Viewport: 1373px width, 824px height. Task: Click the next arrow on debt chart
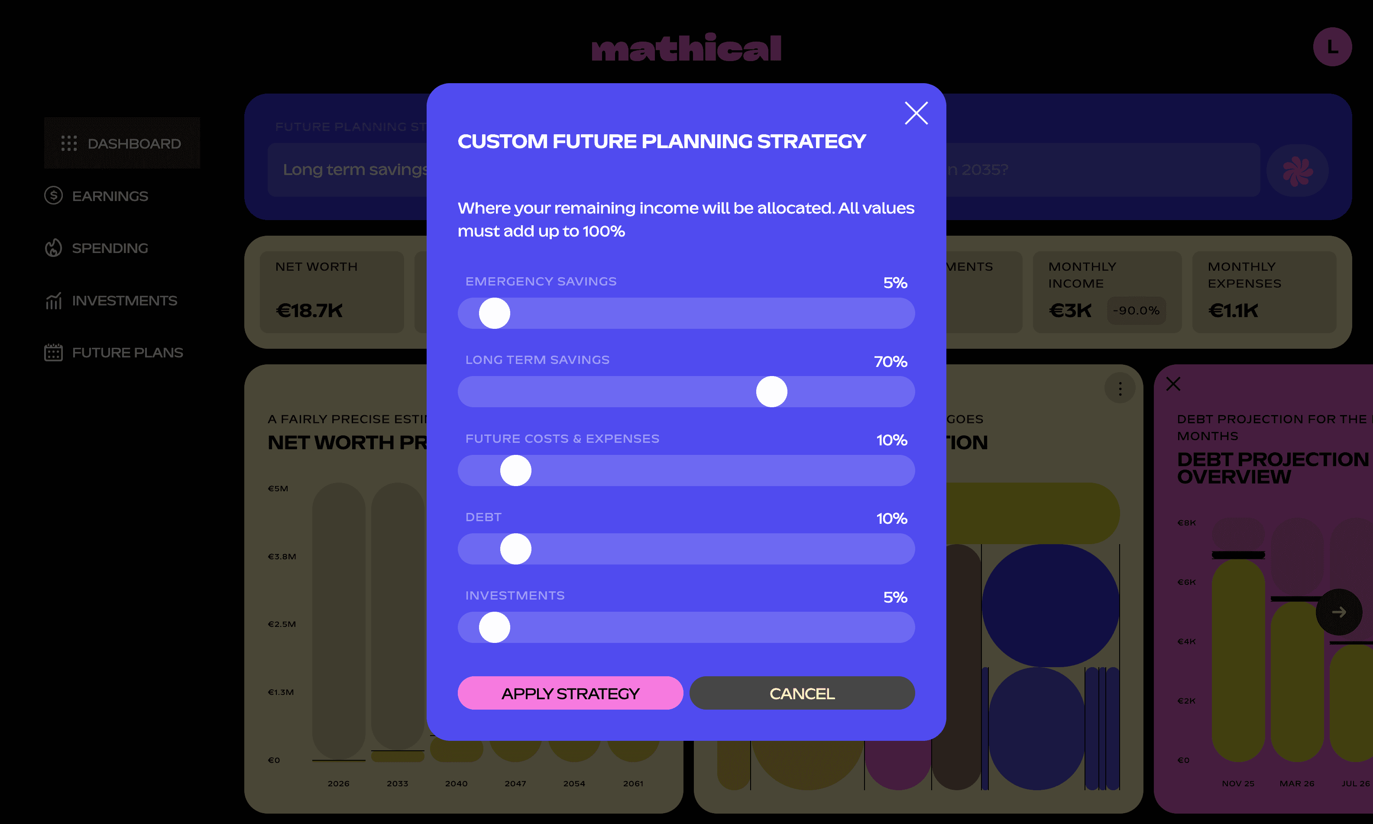click(x=1339, y=612)
